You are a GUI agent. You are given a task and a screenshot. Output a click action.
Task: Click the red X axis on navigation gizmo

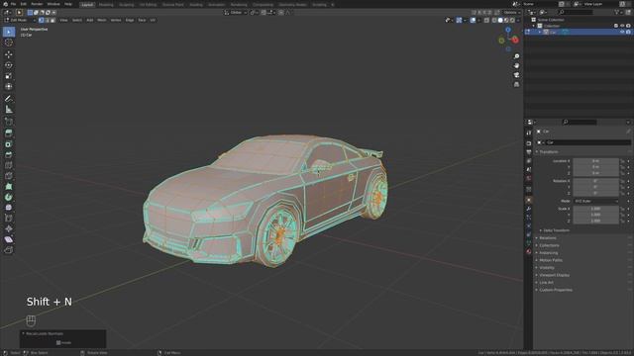[x=515, y=40]
